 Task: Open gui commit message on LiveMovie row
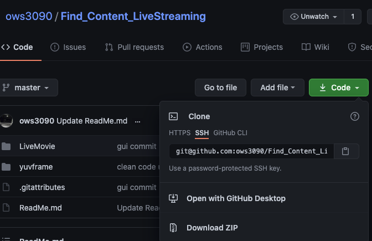coord(137,146)
